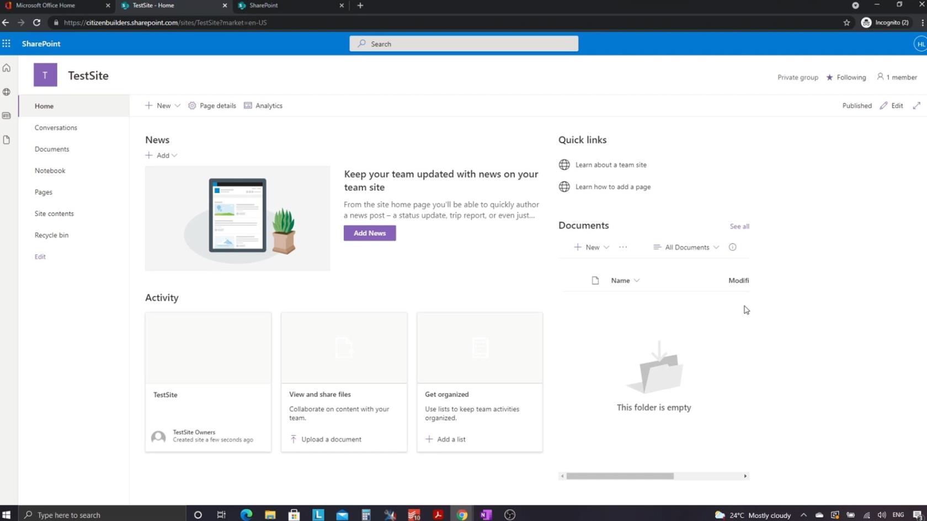Image resolution: width=927 pixels, height=521 pixels.
Task: Click the left arrow of the Documents scrollbar
Action: (x=562, y=476)
